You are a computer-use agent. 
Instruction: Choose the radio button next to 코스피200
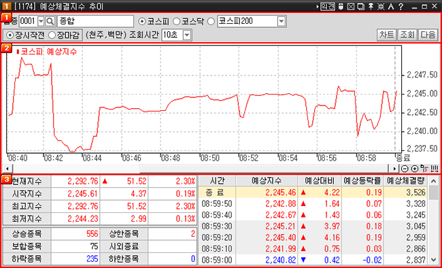pyautogui.click(x=211, y=21)
